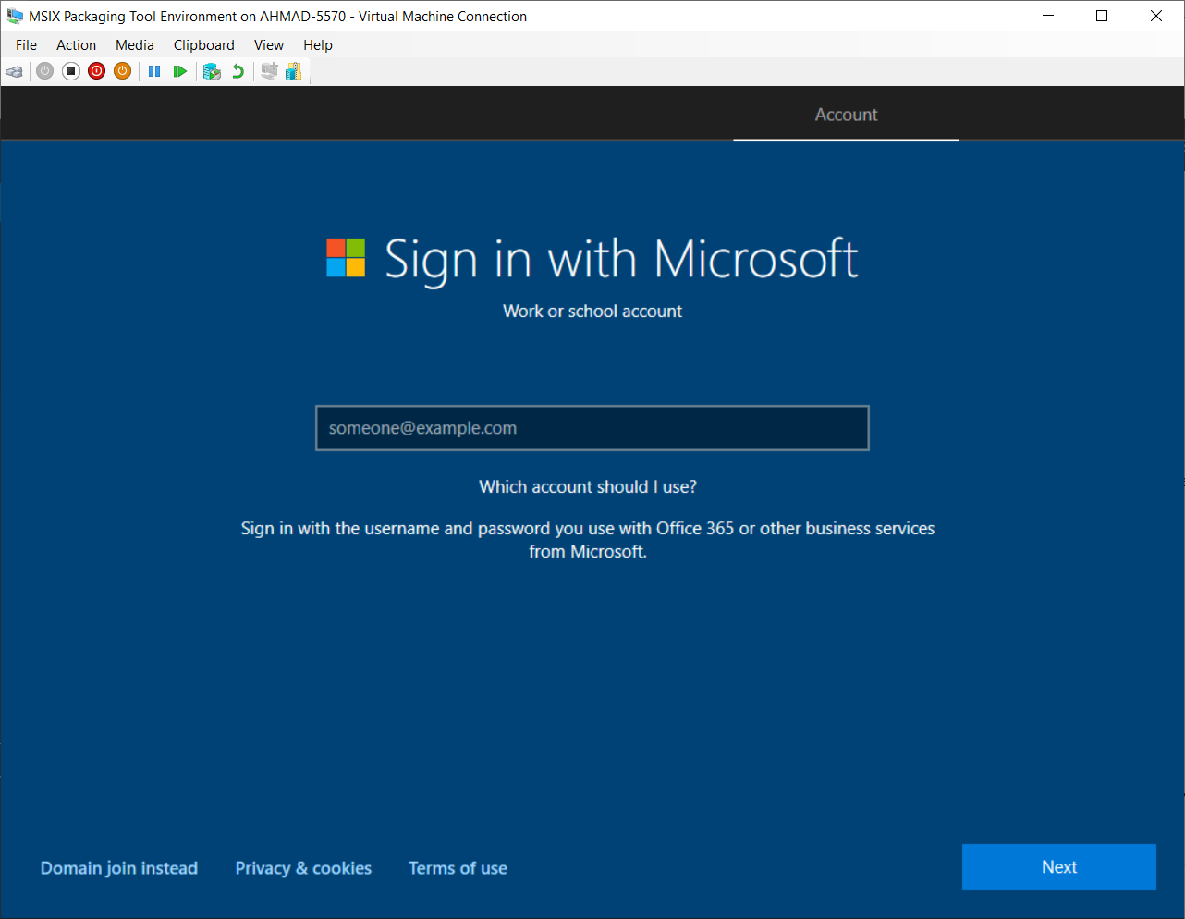
Task: Select the Account tab
Action: point(846,115)
